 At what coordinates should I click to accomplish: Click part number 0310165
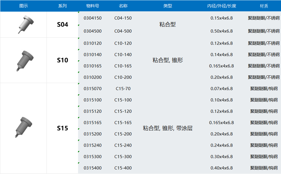[93, 66]
